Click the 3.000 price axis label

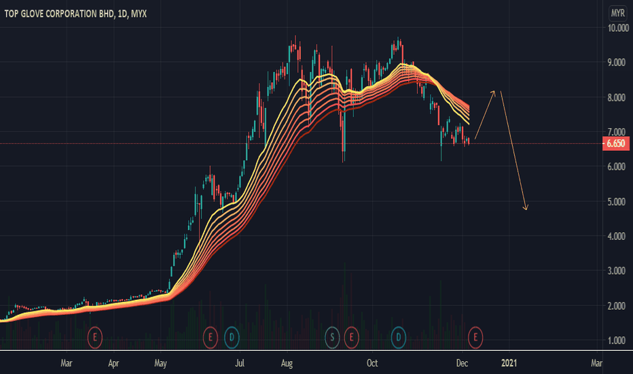point(617,271)
